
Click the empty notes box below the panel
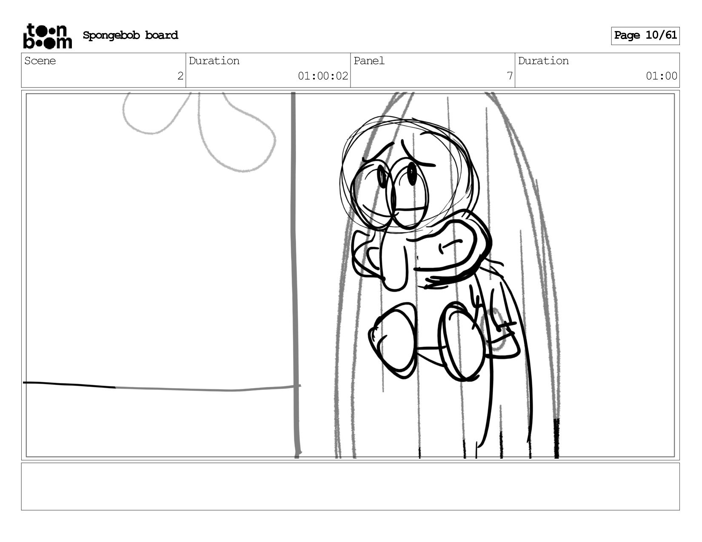point(350,486)
